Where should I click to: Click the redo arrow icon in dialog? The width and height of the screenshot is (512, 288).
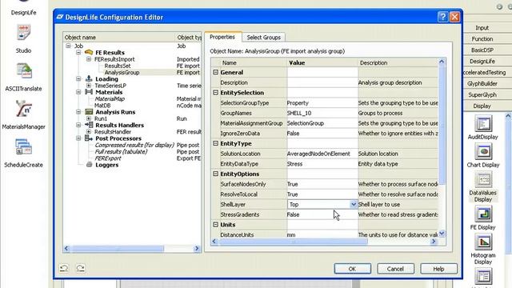pos(80,268)
